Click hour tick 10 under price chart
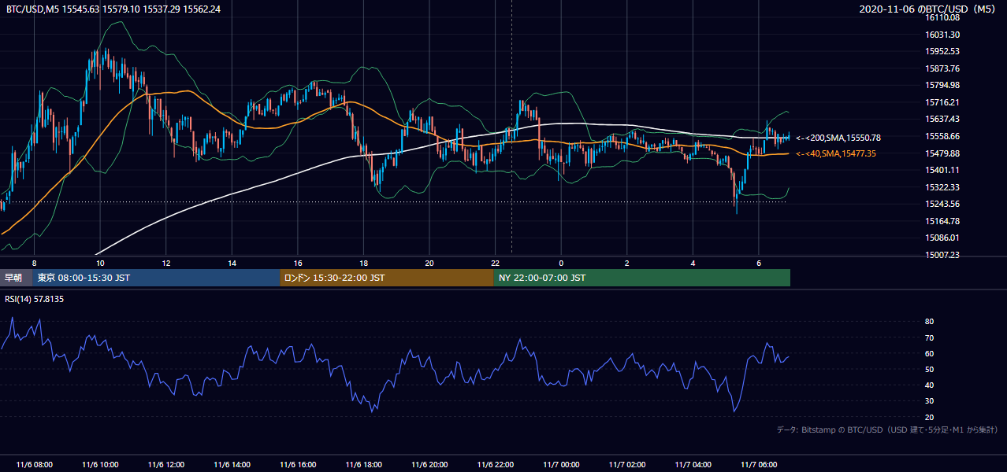 pyautogui.click(x=100, y=263)
